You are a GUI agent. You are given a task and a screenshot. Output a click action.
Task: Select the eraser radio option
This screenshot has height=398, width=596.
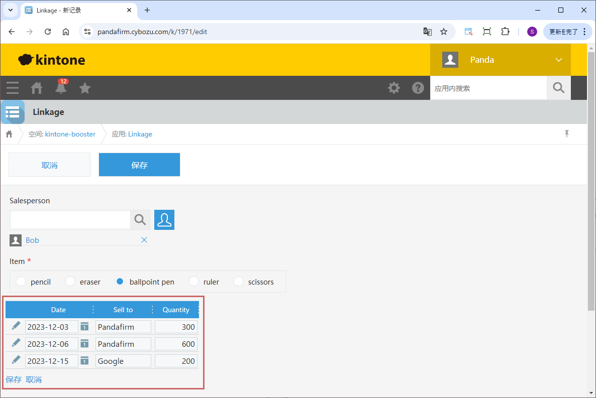point(70,282)
